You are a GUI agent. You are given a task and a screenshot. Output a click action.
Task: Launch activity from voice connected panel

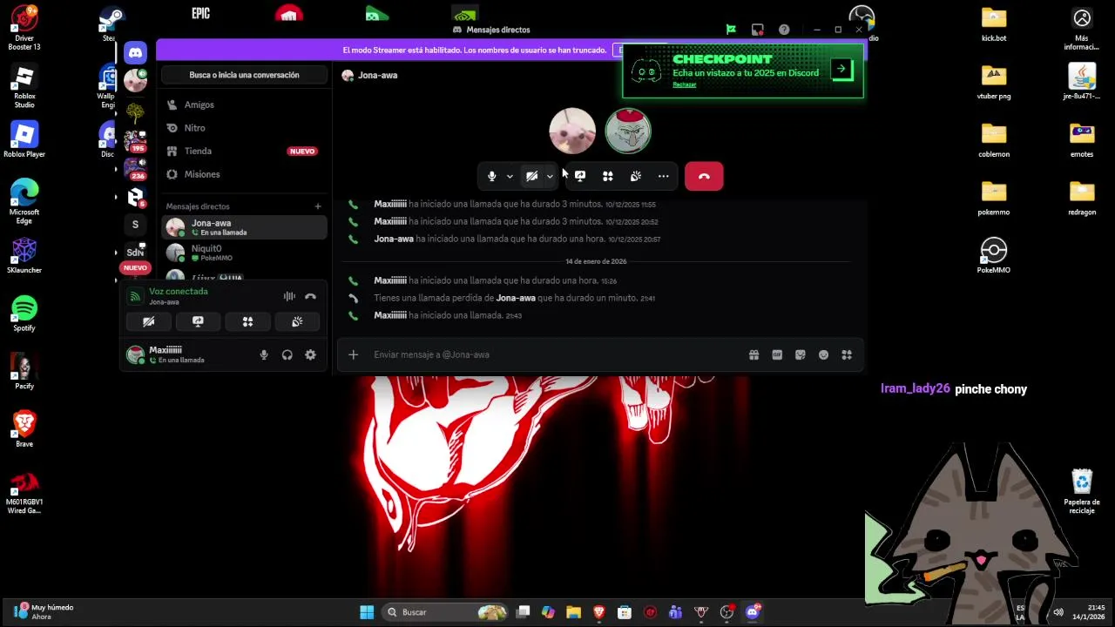click(x=247, y=321)
